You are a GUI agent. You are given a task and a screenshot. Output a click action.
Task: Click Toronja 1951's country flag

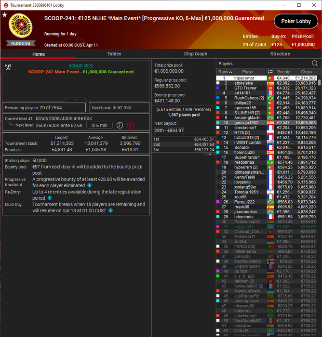[270, 192]
